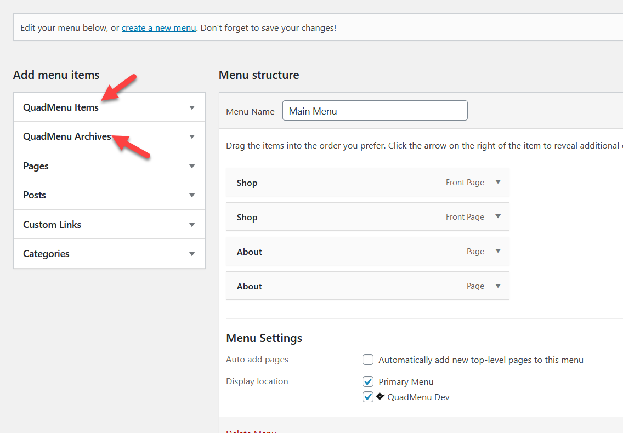Expand the QuadMenu Items panel arrow
The width and height of the screenshot is (623, 433).
pyautogui.click(x=192, y=107)
